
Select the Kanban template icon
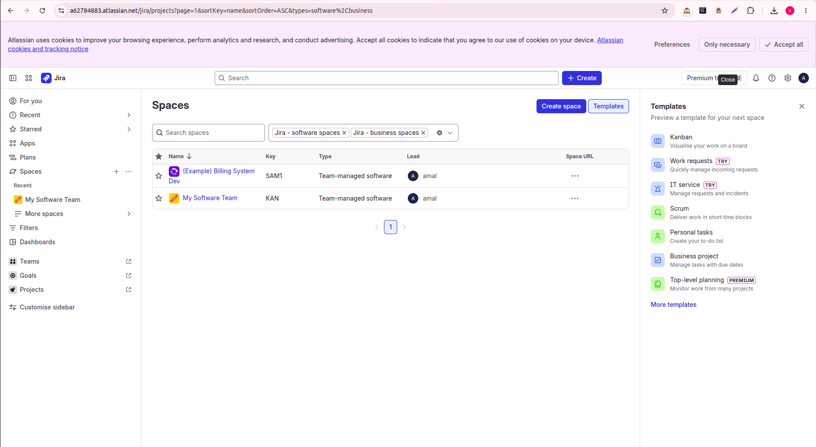pos(658,141)
